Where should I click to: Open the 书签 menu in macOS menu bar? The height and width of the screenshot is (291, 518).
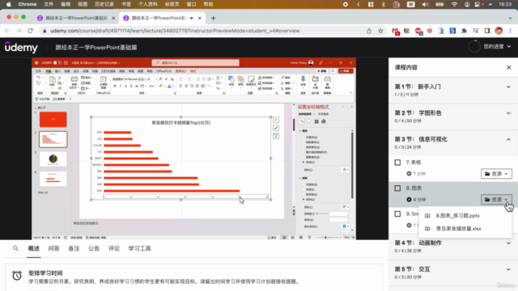126,4
